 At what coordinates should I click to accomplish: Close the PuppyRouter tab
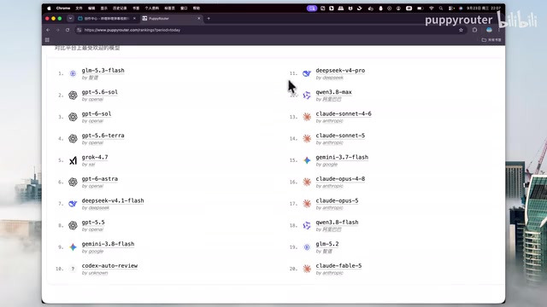199,19
